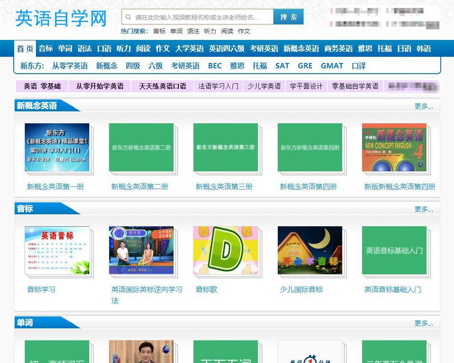Open 作文 in the main navigation bar

point(163,48)
